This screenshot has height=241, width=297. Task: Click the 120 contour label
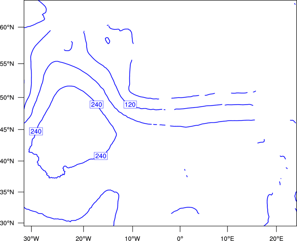click(130, 105)
